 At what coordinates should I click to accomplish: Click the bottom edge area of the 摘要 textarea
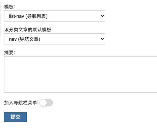click(81, 91)
